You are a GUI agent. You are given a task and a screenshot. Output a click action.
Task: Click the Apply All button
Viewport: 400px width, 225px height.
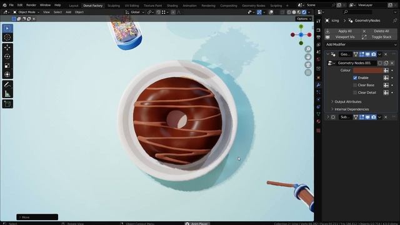pyautogui.click(x=342, y=31)
